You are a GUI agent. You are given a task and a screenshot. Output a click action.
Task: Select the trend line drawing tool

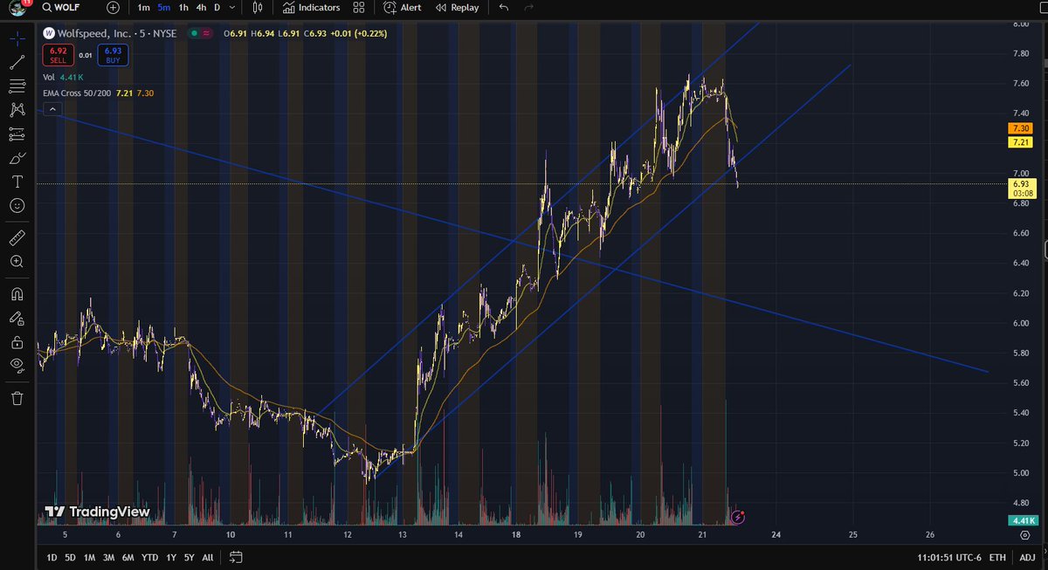(17, 62)
